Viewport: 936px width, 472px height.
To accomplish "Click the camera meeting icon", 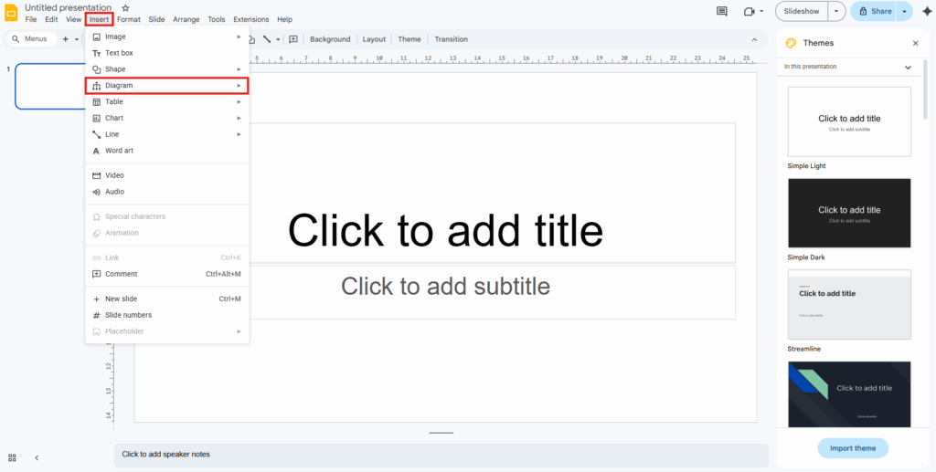I will pos(749,11).
